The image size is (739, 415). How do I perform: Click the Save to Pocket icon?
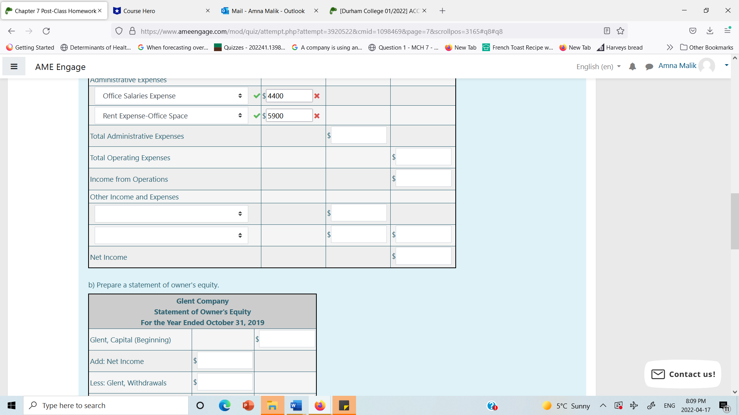[692, 31]
